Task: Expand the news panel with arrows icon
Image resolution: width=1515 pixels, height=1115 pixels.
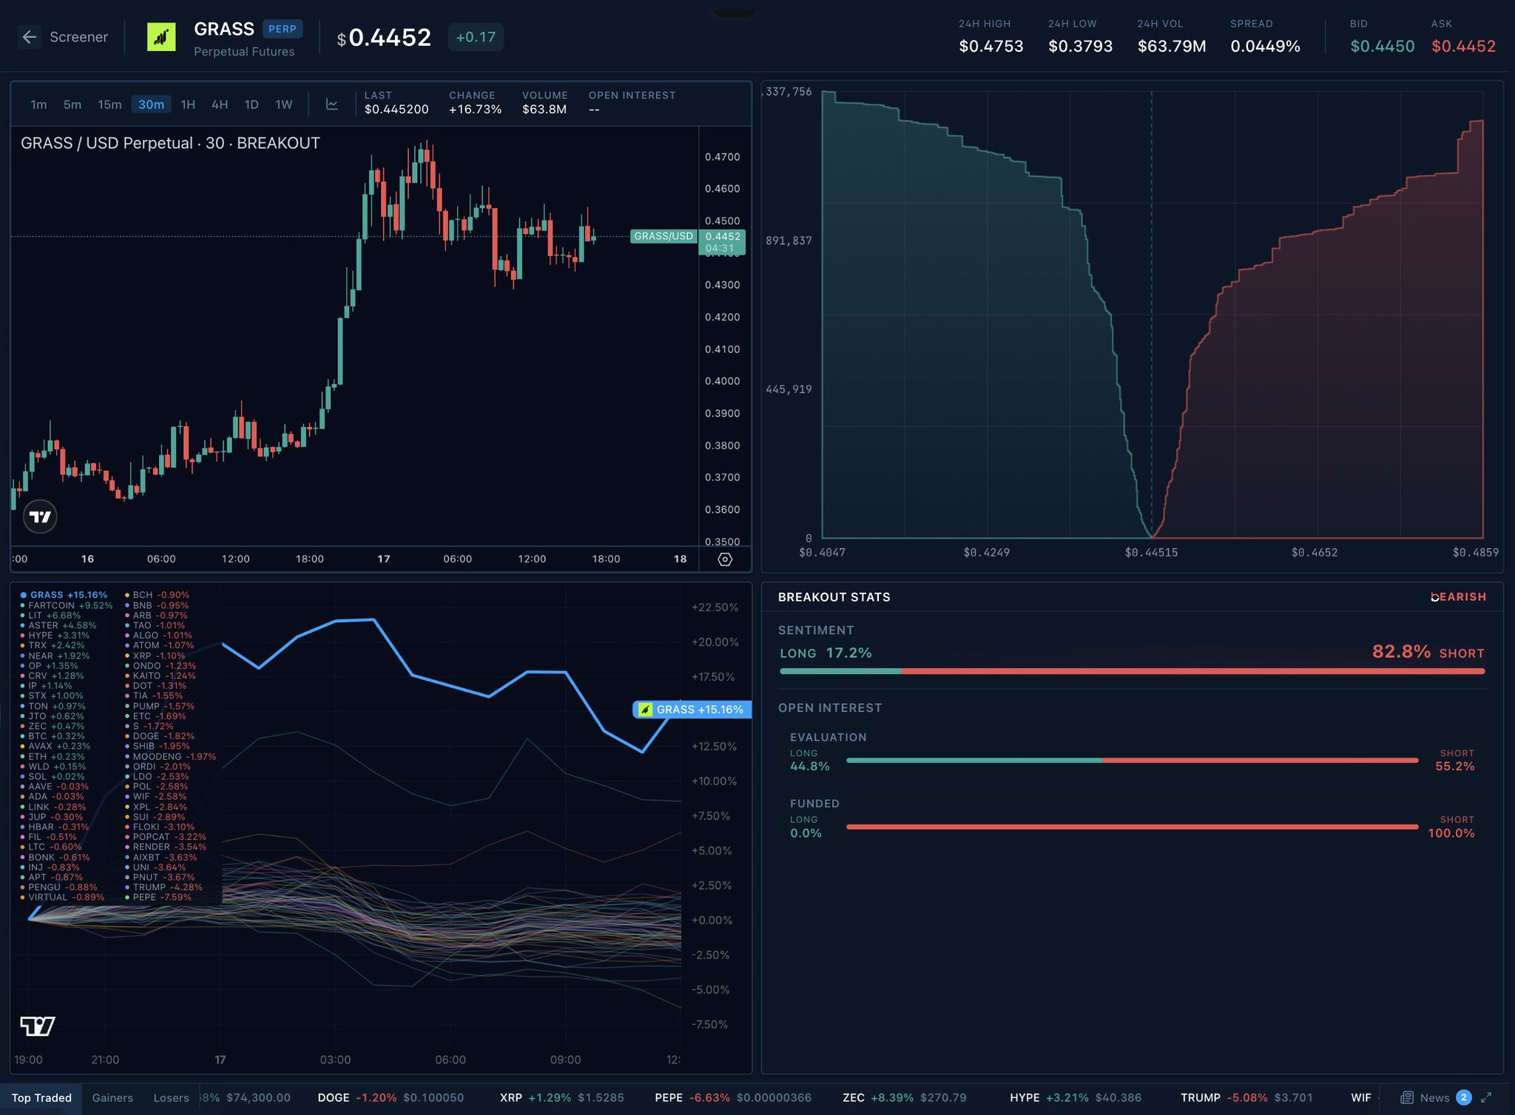Action: 1486,1098
